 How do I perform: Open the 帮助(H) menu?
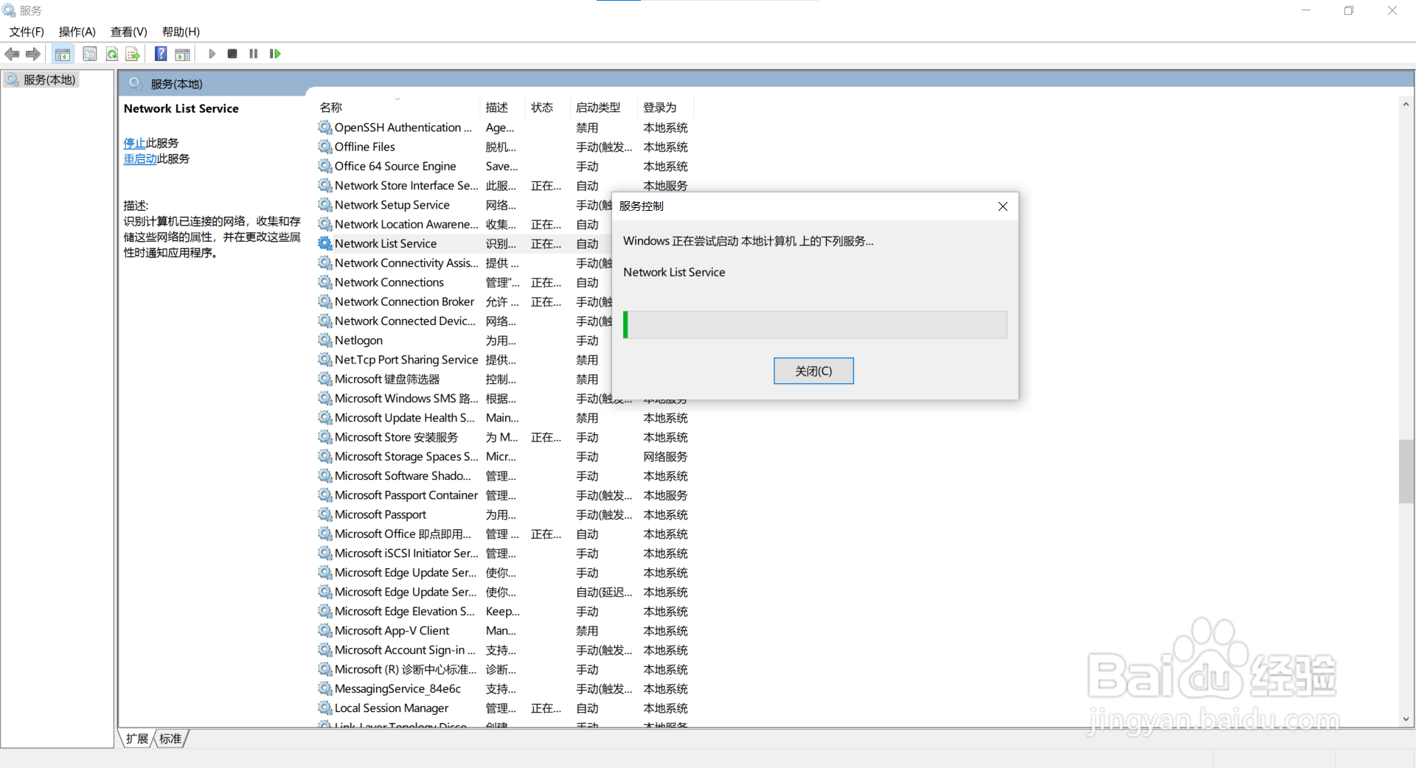[181, 32]
